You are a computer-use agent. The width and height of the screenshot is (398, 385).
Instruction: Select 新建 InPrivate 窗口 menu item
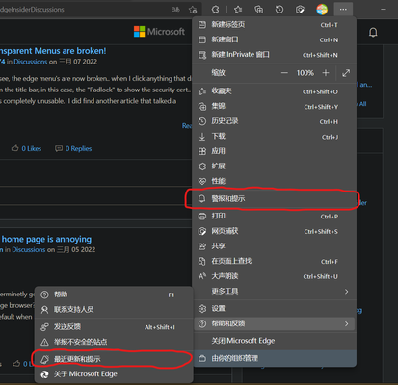tap(275, 55)
